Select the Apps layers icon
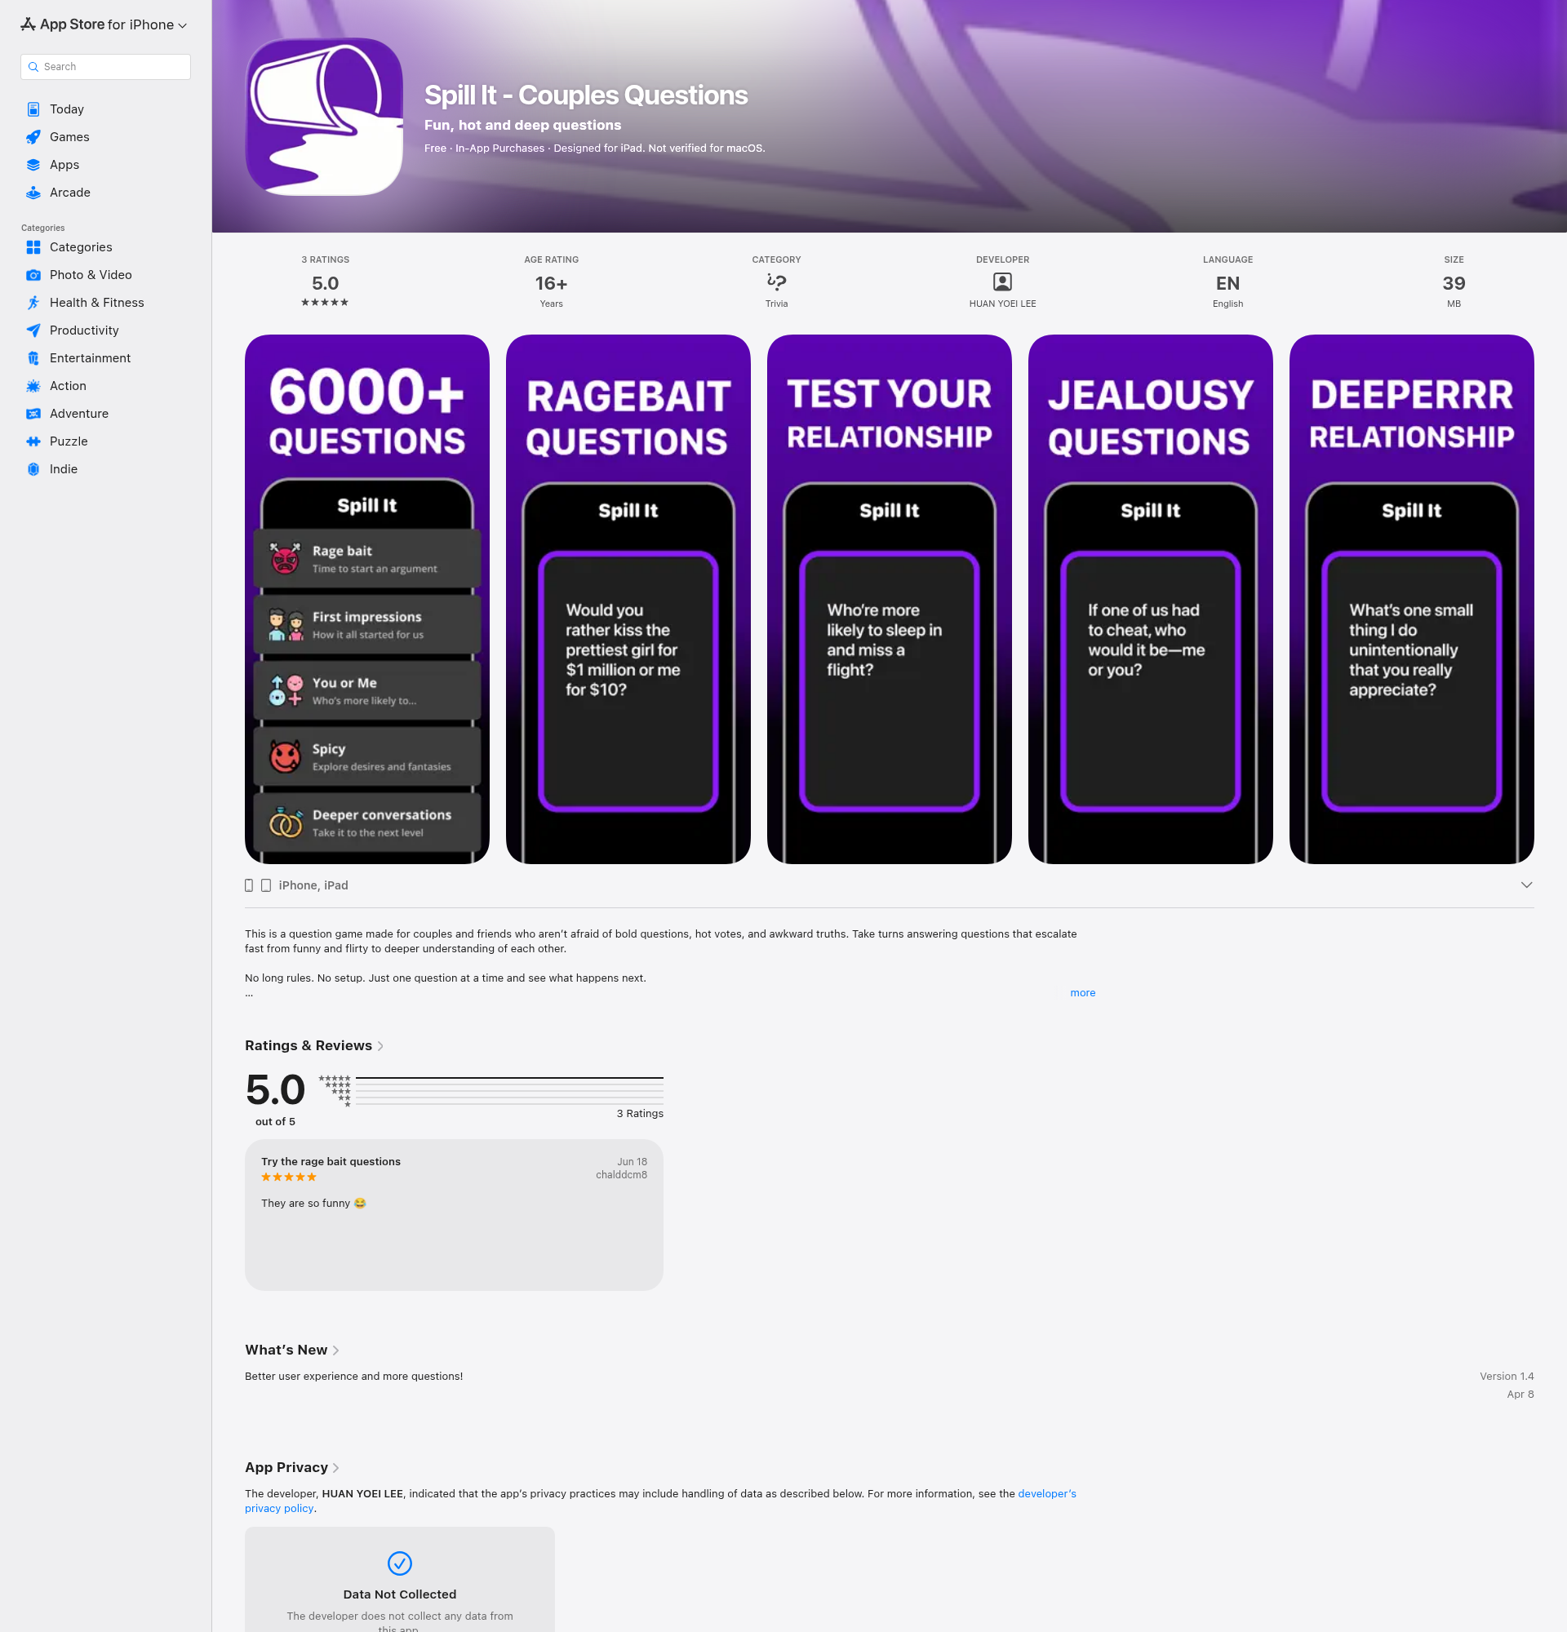Screen dimensions: 1567x1632 [x=33, y=165]
